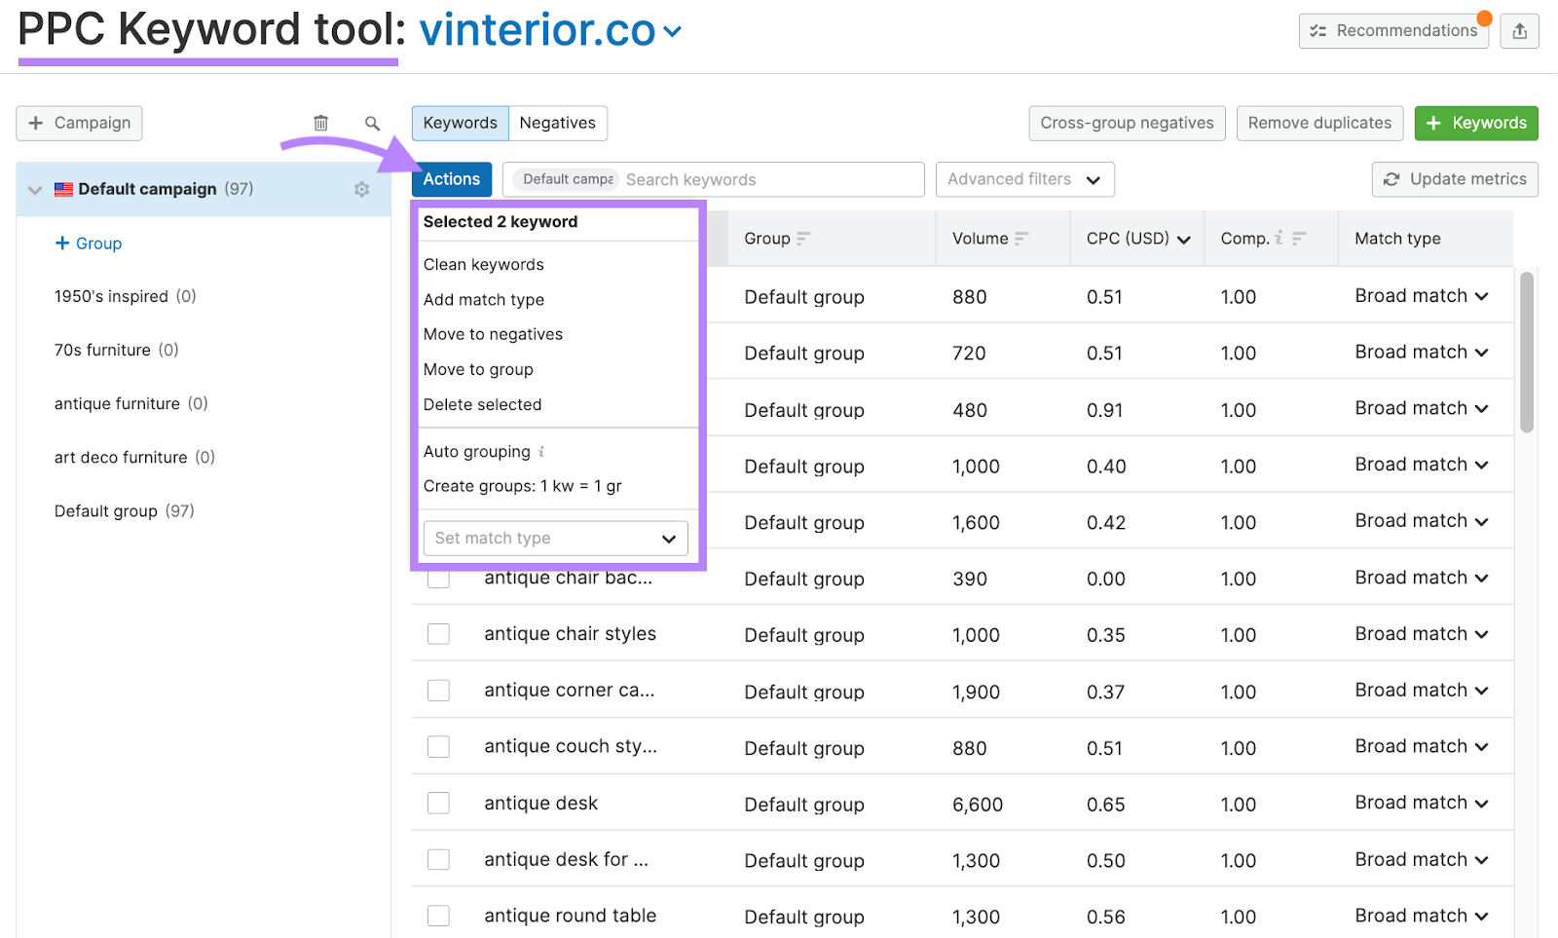
Task: Click the Match type column header
Action: click(x=1397, y=239)
